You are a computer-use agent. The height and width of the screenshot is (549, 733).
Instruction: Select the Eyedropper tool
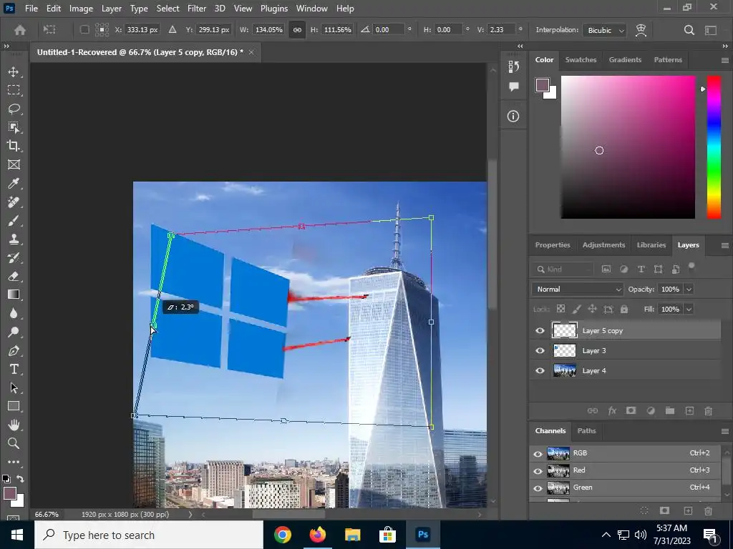(x=14, y=183)
